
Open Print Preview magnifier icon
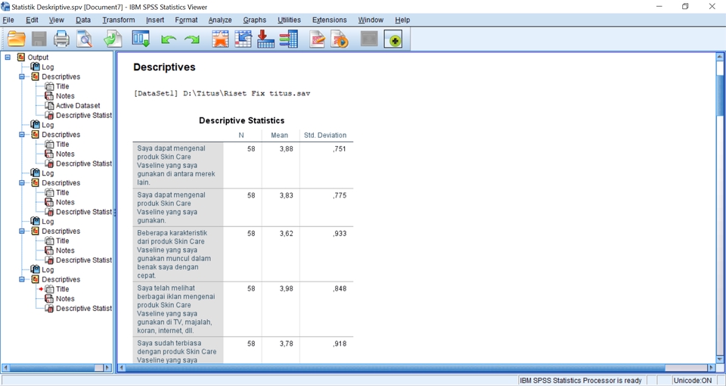85,39
